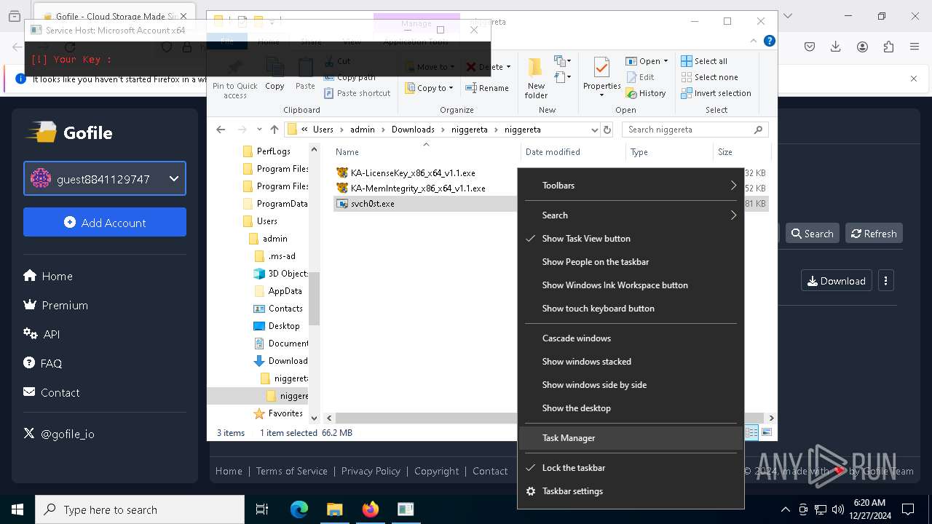Image resolution: width=932 pixels, height=524 pixels.
Task: Choose Cascade windows
Action: pyautogui.click(x=631, y=338)
